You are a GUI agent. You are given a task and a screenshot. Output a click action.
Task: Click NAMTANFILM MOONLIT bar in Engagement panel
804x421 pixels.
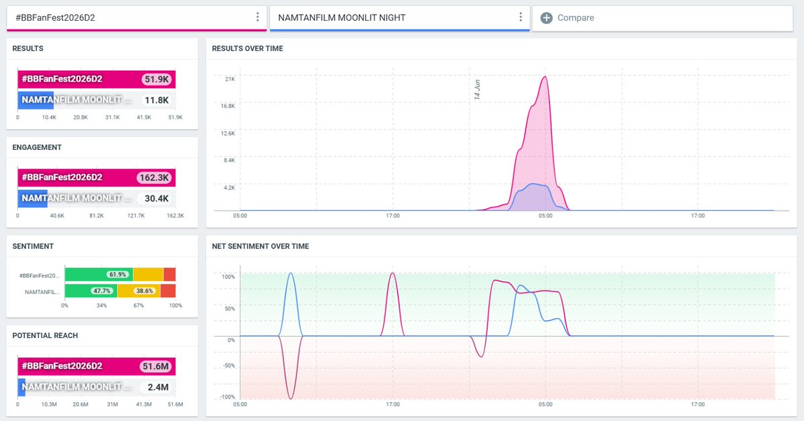pos(33,198)
